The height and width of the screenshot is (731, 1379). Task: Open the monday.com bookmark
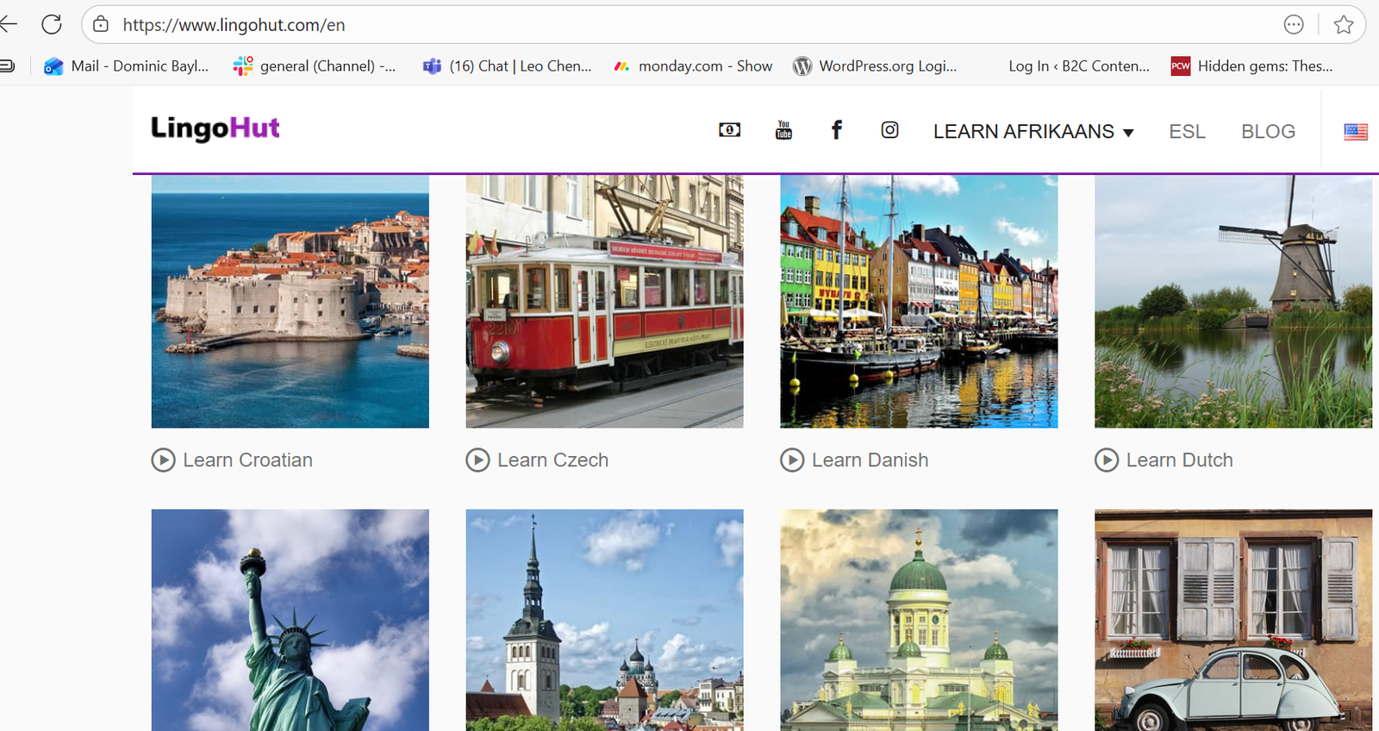click(x=693, y=66)
